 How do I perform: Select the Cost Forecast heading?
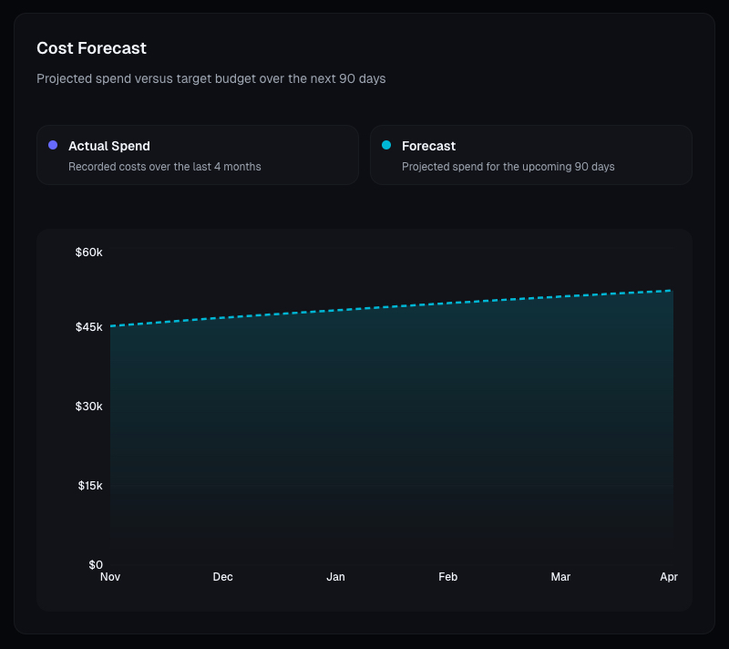(91, 48)
